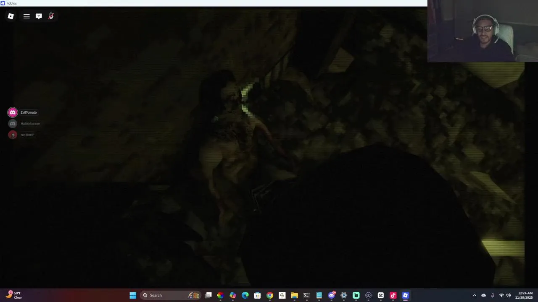
Task: Select HalleMaeeee's greyed Discord avatar
Action: (13, 124)
